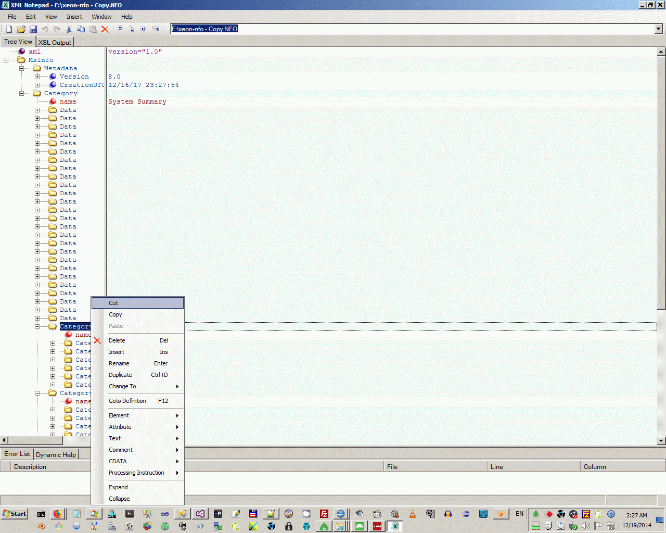Open Blender from the taskbar
666x533 pixels.
pyautogui.click(x=42, y=526)
